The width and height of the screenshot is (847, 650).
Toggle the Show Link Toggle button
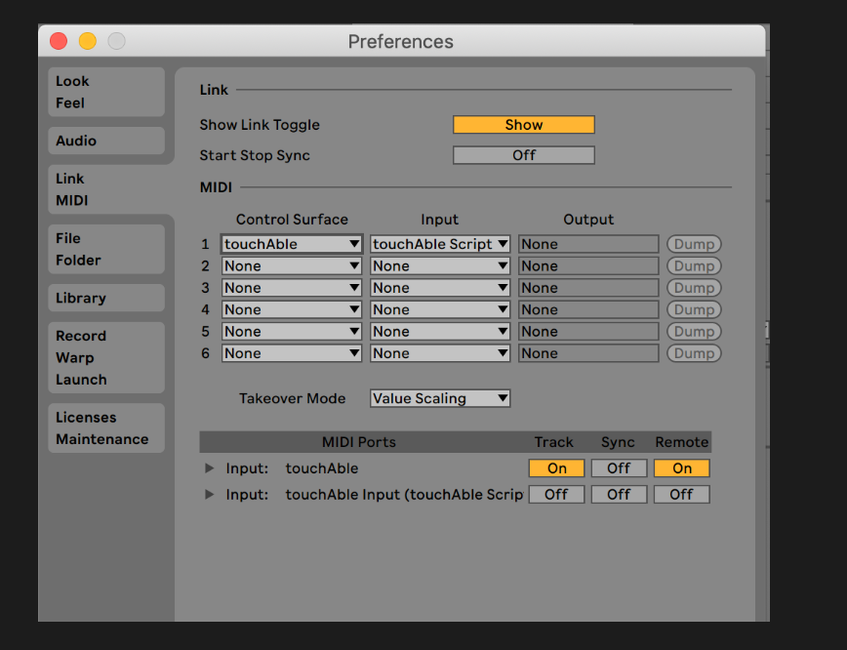tap(523, 125)
